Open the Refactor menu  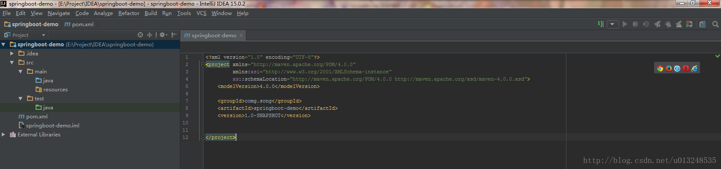pos(129,13)
